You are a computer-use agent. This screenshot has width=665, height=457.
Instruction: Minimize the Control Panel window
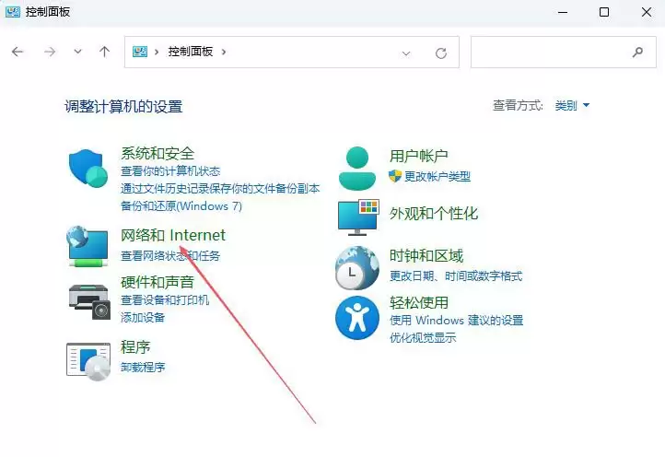(563, 12)
